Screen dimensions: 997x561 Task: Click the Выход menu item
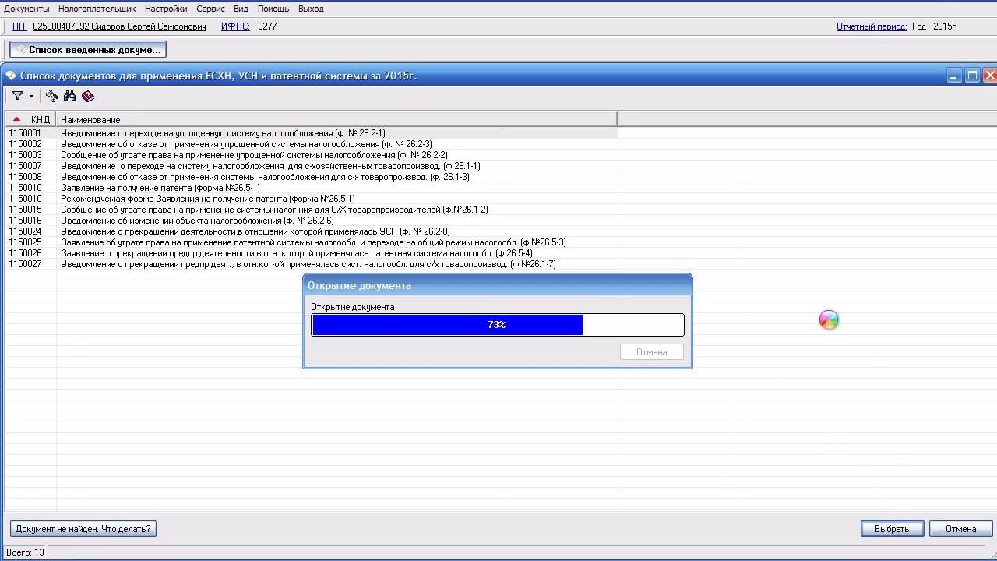tap(311, 9)
